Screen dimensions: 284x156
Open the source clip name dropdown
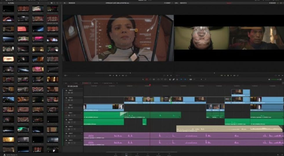click(x=117, y=3)
